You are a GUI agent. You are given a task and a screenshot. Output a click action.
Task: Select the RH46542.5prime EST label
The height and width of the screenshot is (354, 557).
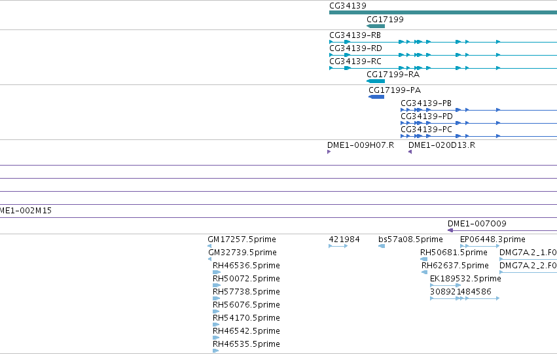tap(246, 331)
